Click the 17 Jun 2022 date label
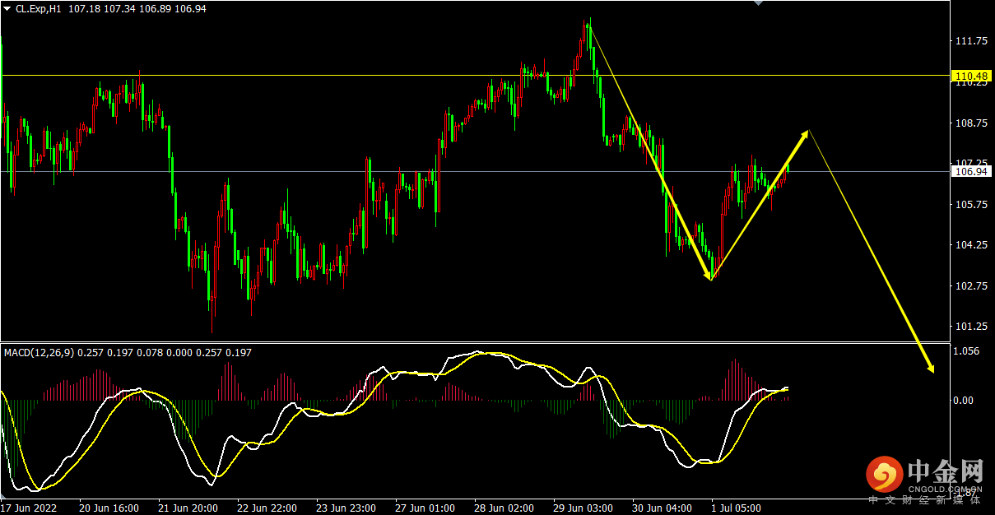Viewport: 995px width, 515px height. [28, 508]
